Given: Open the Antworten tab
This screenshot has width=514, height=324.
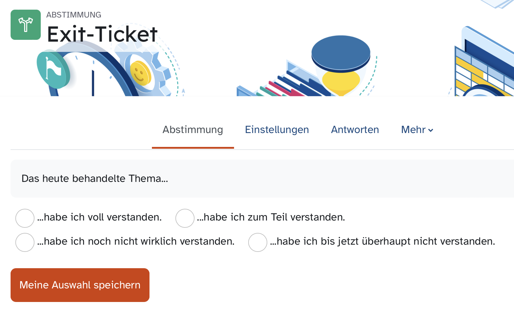Looking at the screenshot, I should (355, 130).
